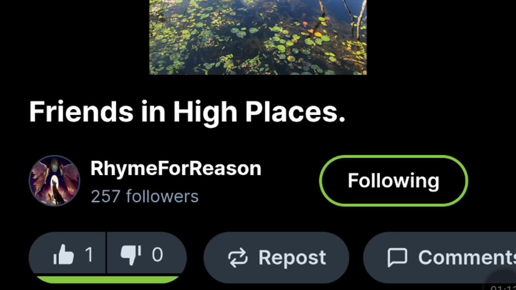This screenshot has width=516, height=290.
Task: Dislike the video with thumbs down icon
Action: click(131, 255)
